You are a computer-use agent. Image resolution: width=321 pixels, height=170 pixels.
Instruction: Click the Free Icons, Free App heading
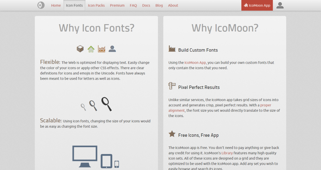pos(198,135)
